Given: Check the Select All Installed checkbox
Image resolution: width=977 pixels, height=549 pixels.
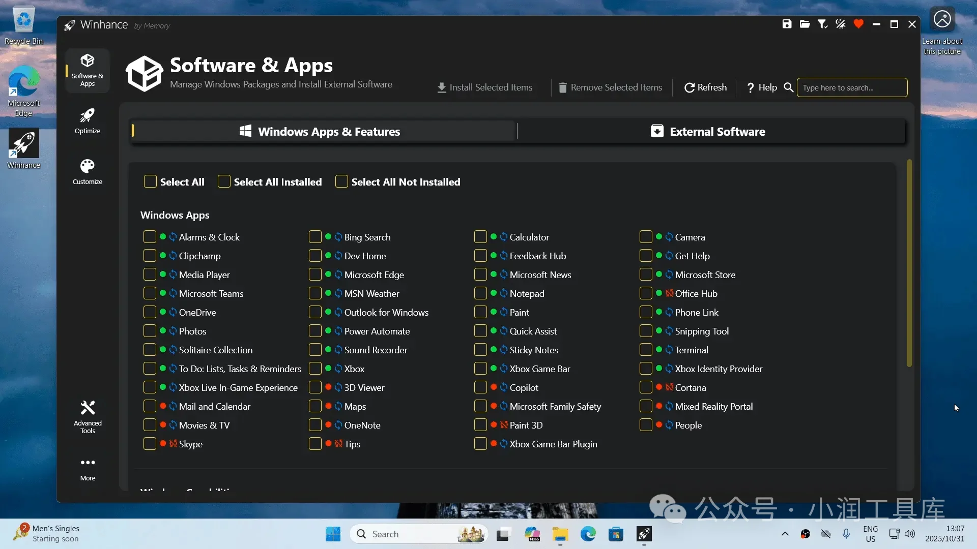Looking at the screenshot, I should [224, 181].
